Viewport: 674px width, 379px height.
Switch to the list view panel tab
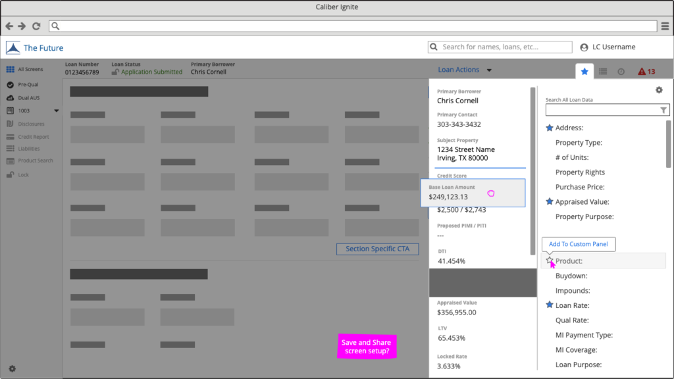(603, 72)
